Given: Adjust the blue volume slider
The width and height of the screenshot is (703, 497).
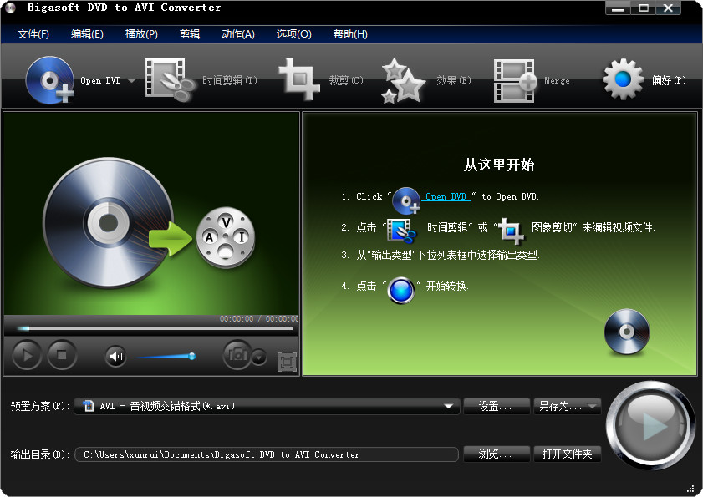Looking at the screenshot, I should 164,357.
